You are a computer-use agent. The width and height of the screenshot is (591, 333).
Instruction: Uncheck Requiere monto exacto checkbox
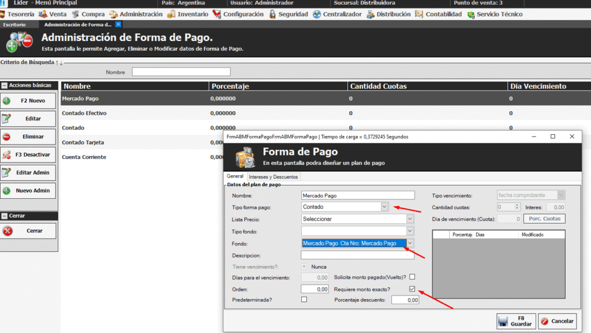[412, 289]
